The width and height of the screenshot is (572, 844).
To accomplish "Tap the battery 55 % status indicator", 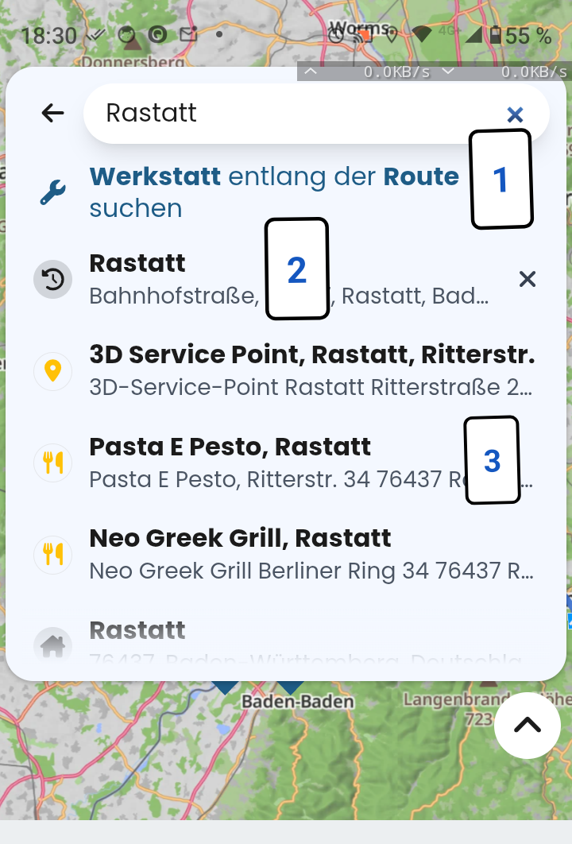I will (x=521, y=36).
